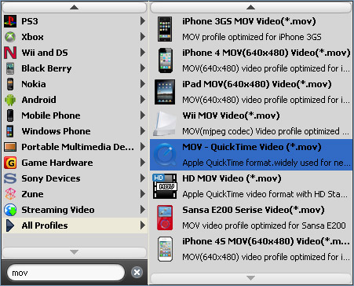Expand the Xbox submenu arrow

tap(143, 37)
